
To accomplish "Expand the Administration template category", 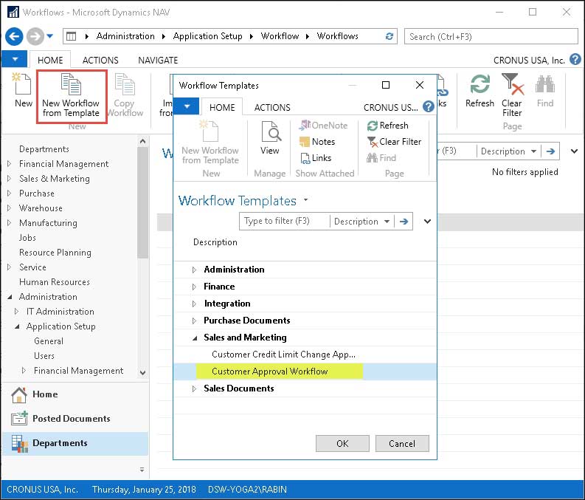I will [195, 270].
